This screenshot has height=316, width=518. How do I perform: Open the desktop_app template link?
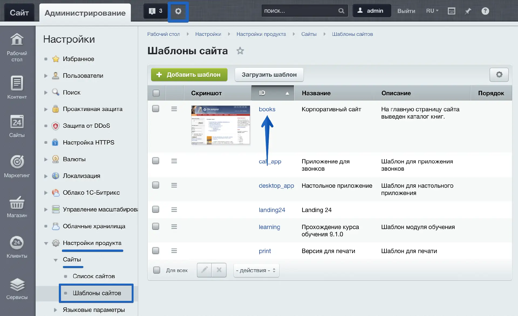[x=276, y=186]
